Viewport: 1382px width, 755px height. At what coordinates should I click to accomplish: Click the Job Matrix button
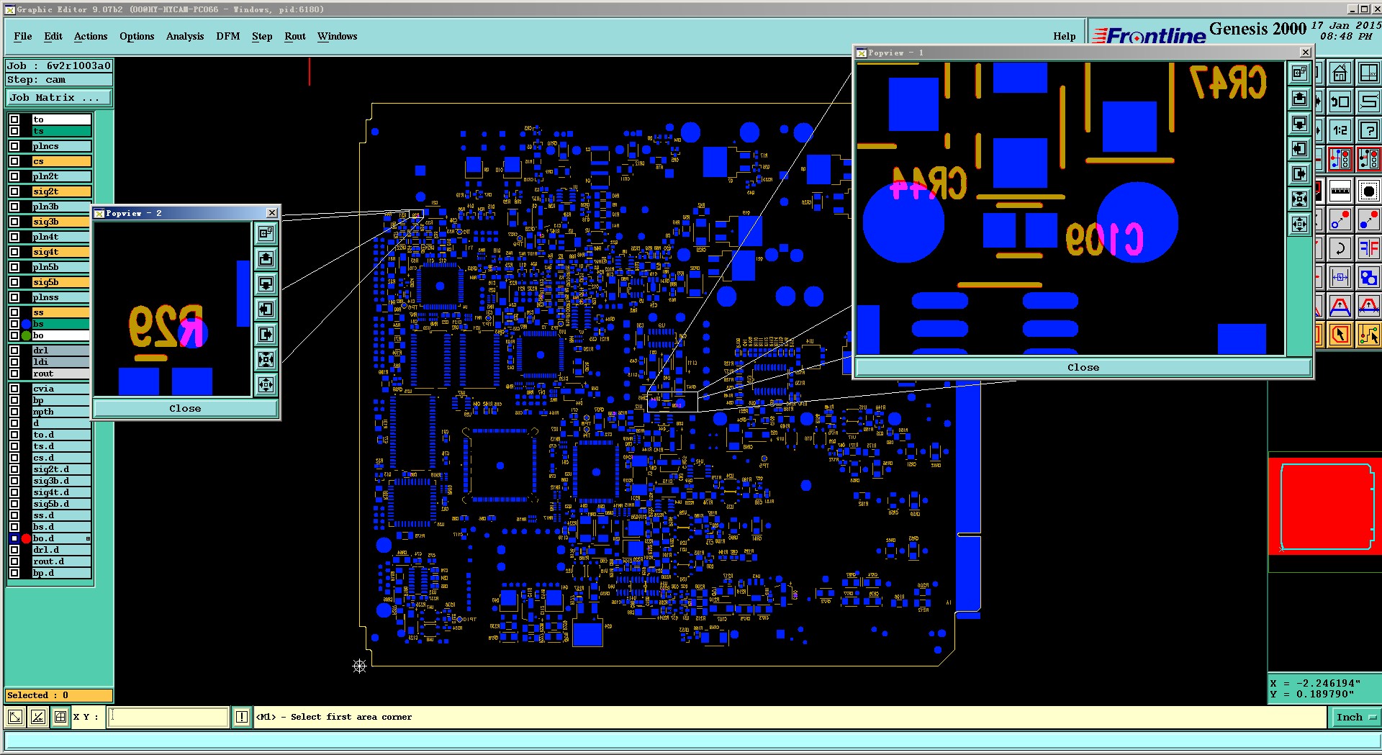(59, 98)
